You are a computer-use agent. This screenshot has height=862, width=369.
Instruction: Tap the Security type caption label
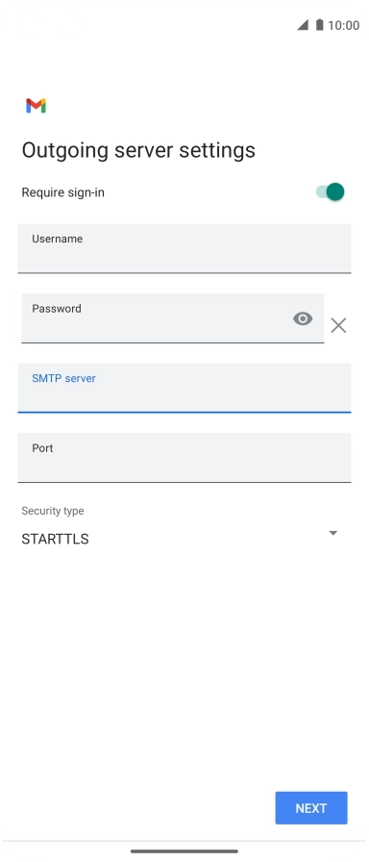pyautogui.click(x=53, y=511)
